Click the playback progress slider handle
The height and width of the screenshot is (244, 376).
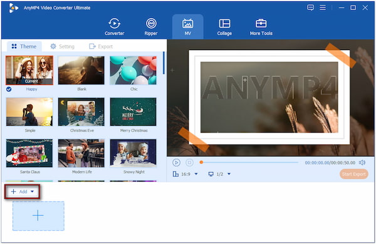201,162
